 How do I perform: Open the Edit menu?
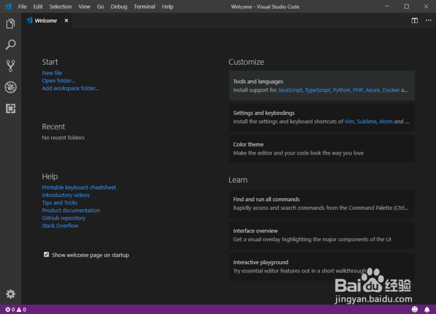(x=38, y=7)
